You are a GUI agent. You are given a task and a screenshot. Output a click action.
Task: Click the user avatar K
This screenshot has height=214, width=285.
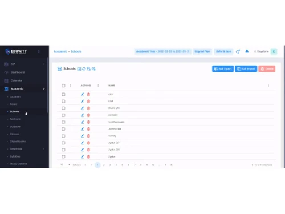[x=274, y=51]
